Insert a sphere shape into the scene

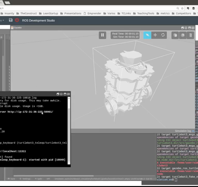[183, 35]
